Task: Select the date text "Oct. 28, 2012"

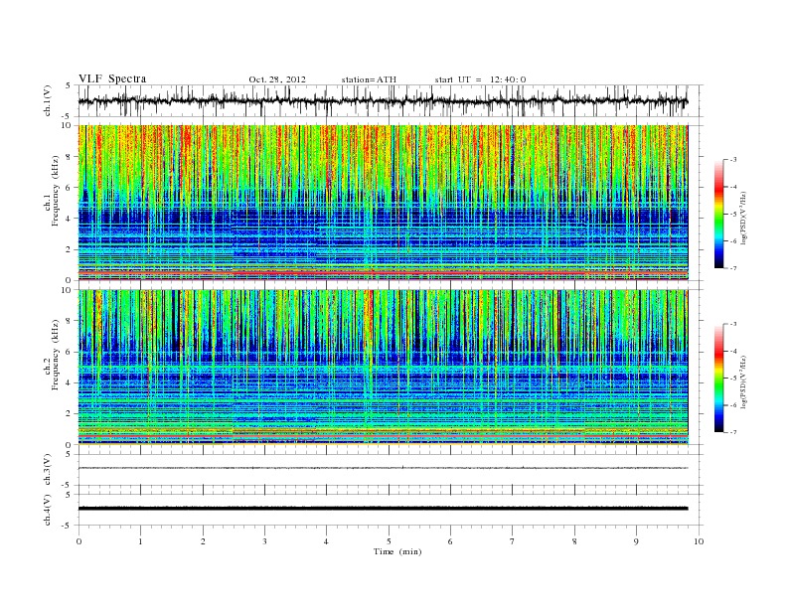Action: pos(277,79)
